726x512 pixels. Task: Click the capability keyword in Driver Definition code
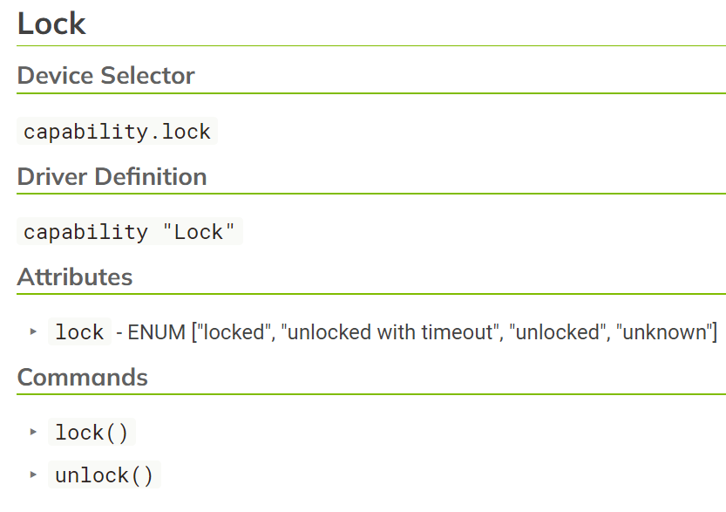(x=85, y=232)
